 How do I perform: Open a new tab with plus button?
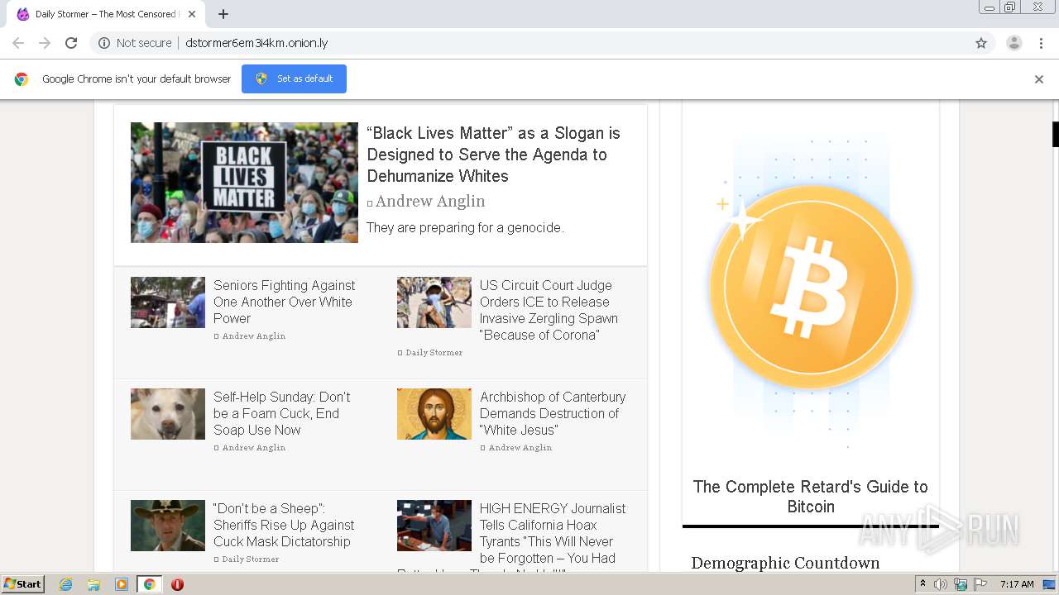(x=223, y=14)
